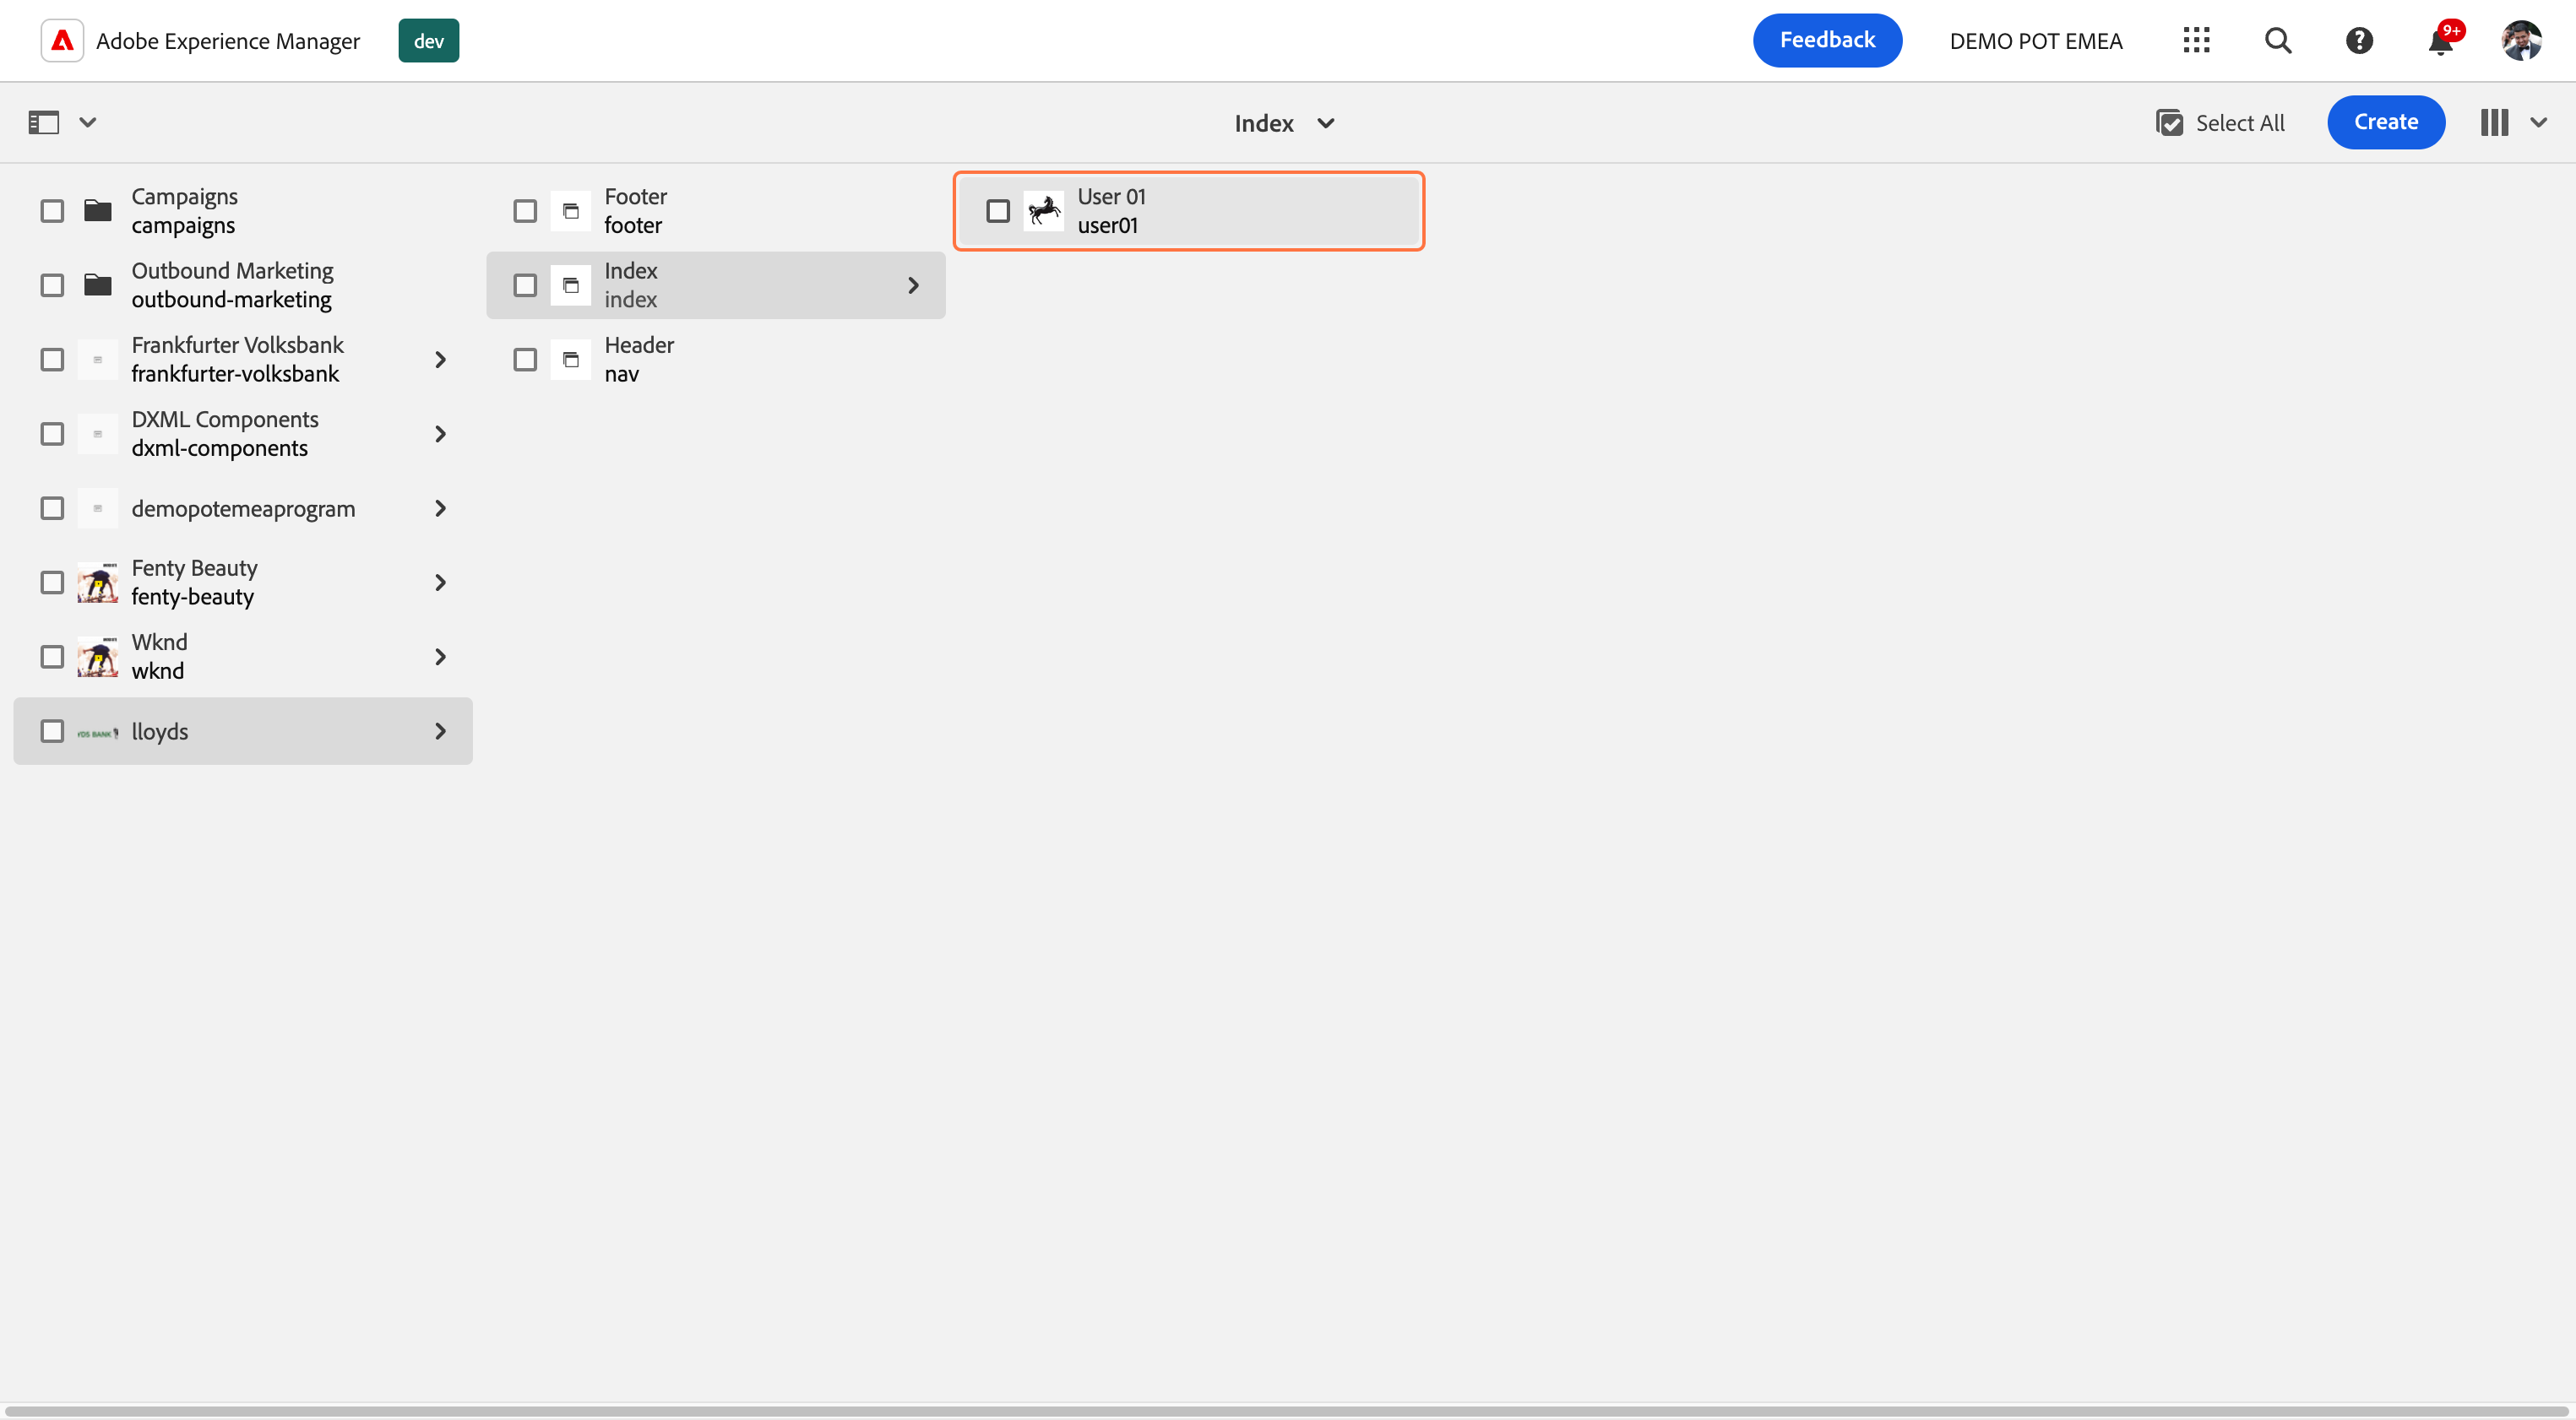Screen dimensions: 2576x1420
Task: Open side rail dropdown arrow
Action: [x=88, y=123]
